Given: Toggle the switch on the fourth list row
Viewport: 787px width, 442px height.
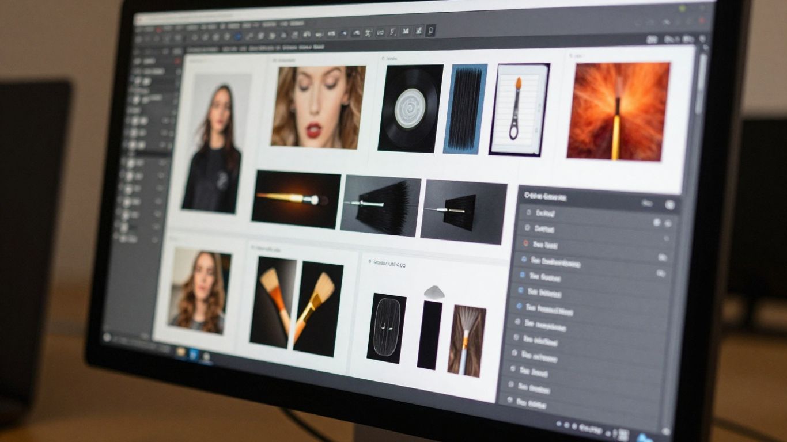Looking at the screenshot, I should (662, 258).
